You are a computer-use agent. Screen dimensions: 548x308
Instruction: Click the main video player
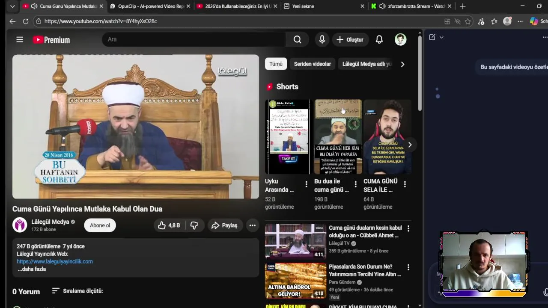135,127
